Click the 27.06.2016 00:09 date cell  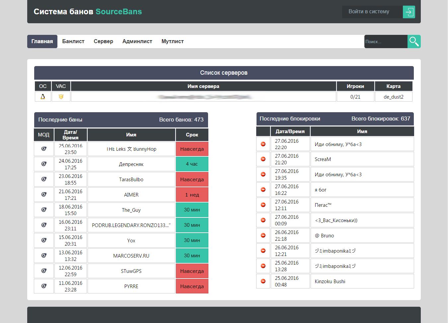point(290,220)
